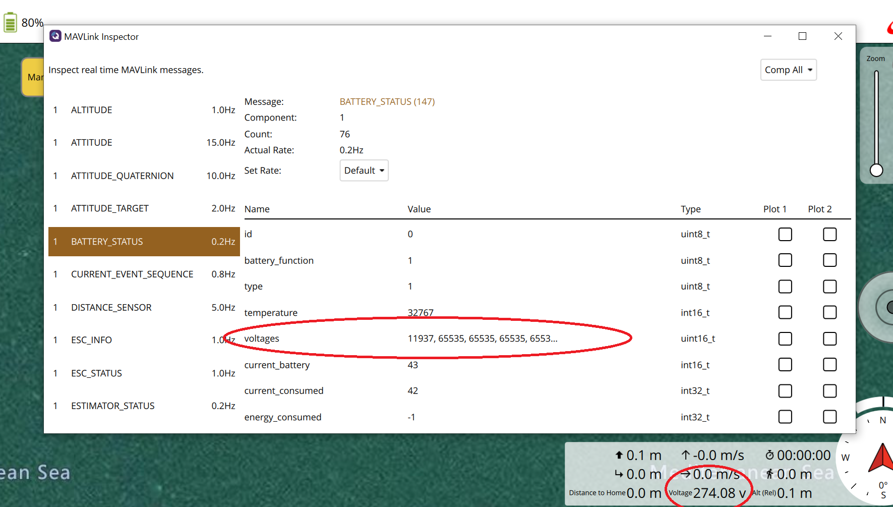
Task: Maximize the MAVLink Inspector window
Action: pyautogui.click(x=803, y=36)
